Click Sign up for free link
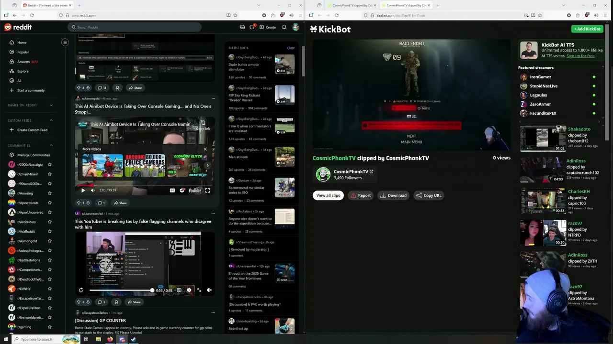613x344 pixels. click(580, 56)
